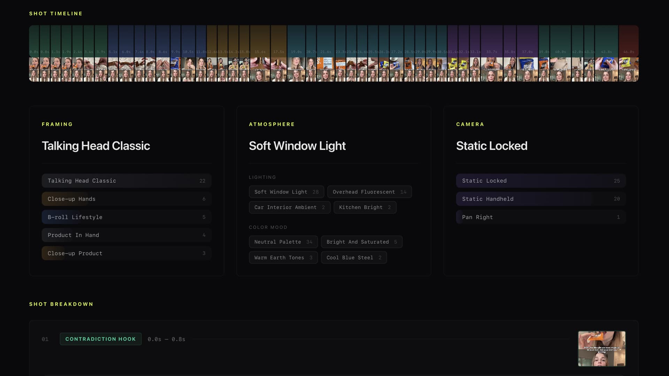Screen dimensions: 669x376
Task: Select the Product In Hand row
Action: point(126,235)
